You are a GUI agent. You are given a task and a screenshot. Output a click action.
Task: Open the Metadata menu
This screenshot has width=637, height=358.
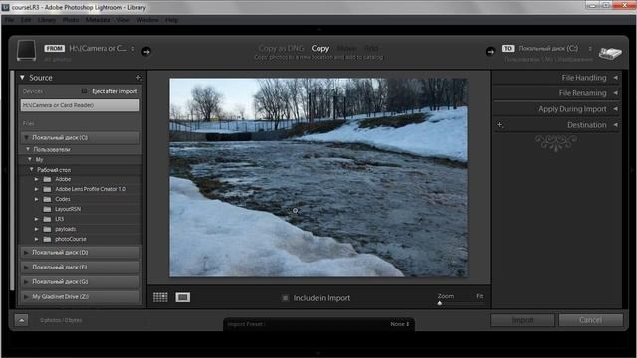coord(98,20)
